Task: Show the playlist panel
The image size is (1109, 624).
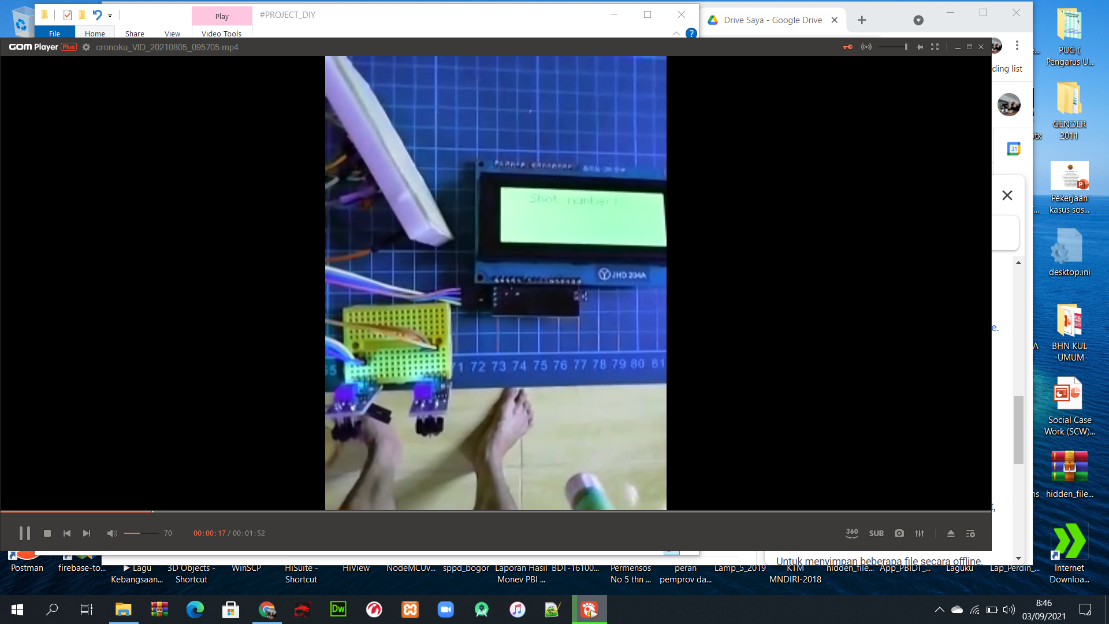Action: 970,533
